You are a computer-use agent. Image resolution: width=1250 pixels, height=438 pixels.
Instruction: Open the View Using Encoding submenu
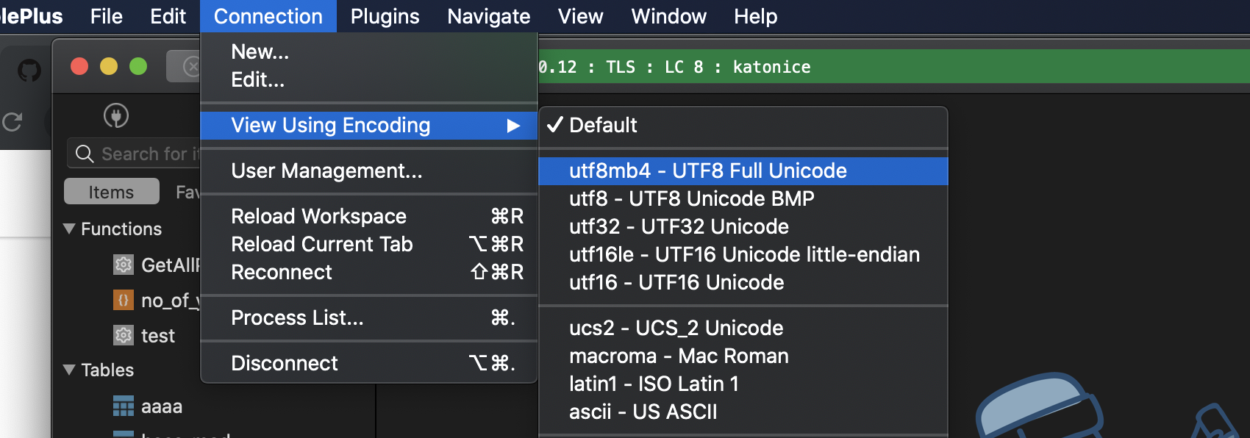330,125
